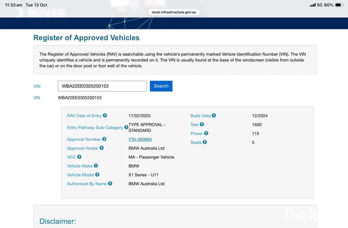Screen dimensions: 348x228
Task: Click the Register of Approved Vehicles heading
Action: (87, 38)
